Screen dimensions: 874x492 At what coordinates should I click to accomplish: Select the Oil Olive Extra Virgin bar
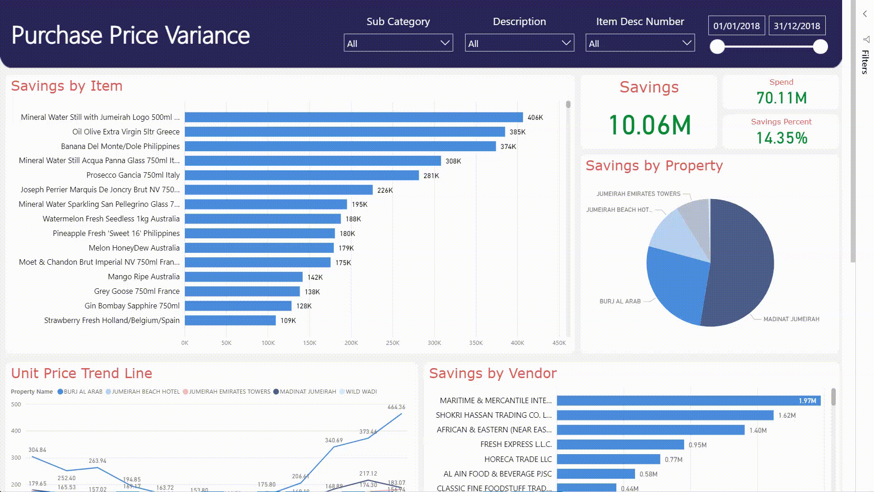[345, 132]
